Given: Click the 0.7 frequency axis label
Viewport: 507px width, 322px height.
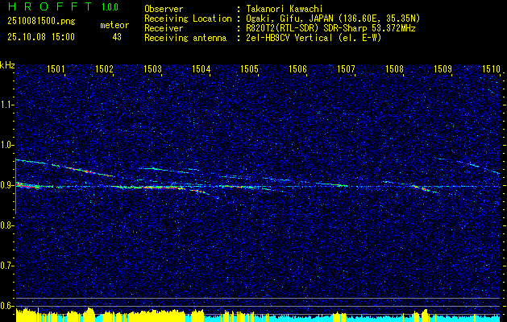Looking at the screenshot, I should (x=7, y=266).
